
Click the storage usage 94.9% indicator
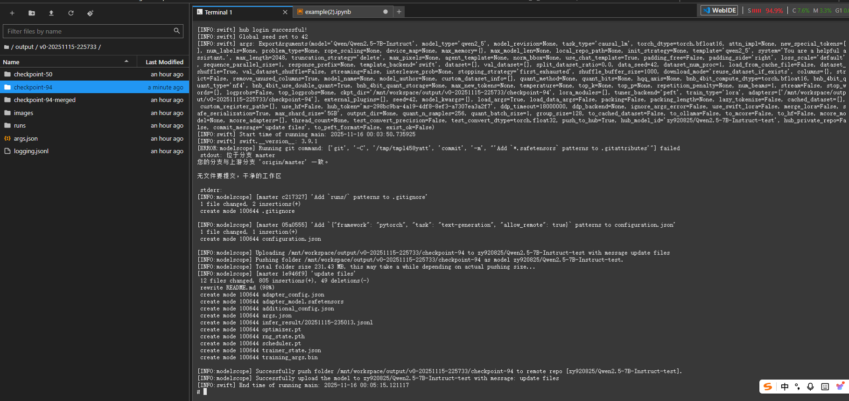coord(765,10)
